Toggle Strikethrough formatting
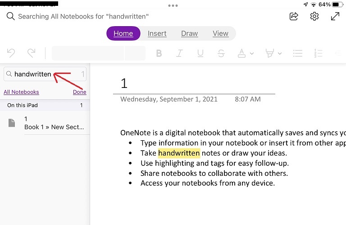 221,53
